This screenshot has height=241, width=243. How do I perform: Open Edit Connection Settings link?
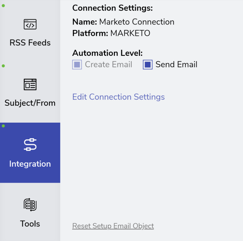118,97
